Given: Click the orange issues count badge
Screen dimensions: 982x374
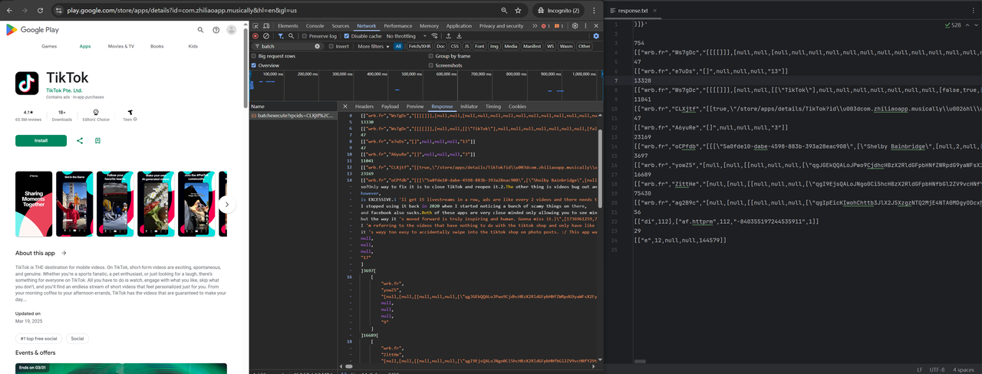Looking at the screenshot, I should (x=559, y=26).
